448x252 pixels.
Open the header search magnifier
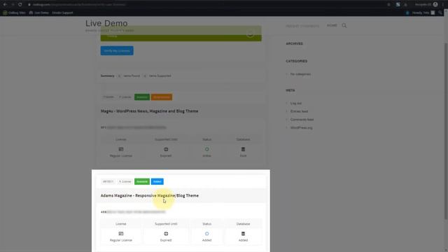344,25
